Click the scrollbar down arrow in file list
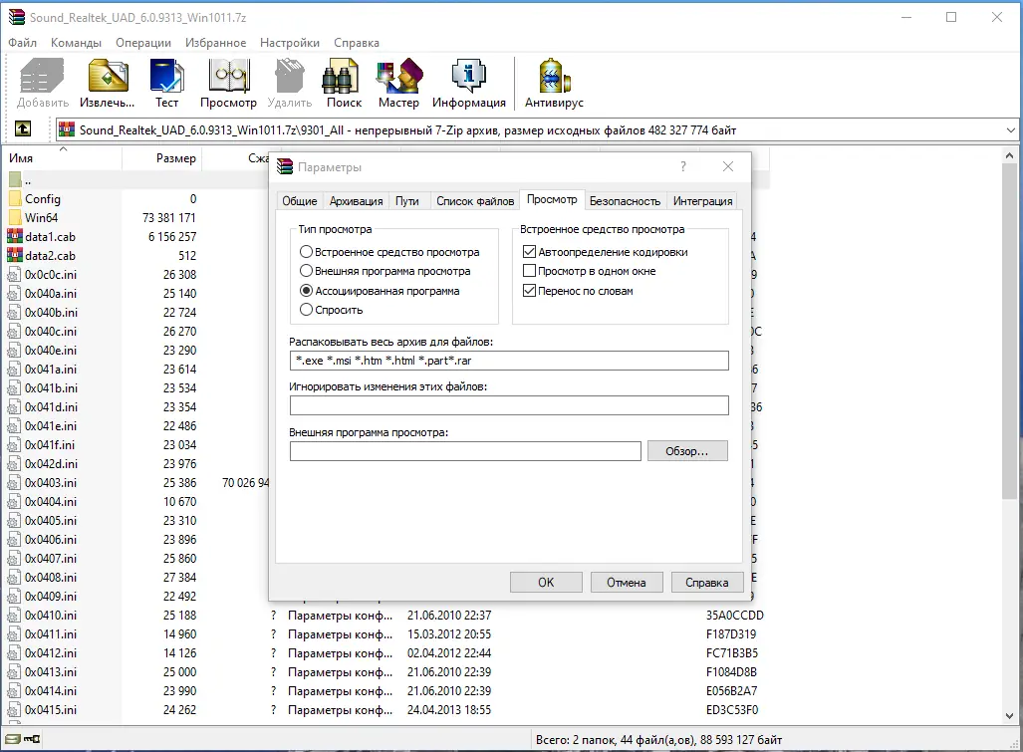Screen dimensions: 1023x752 [x=1009, y=715]
